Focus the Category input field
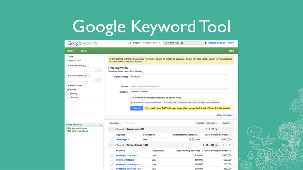This screenshot has width=303, height=170. 179,91
